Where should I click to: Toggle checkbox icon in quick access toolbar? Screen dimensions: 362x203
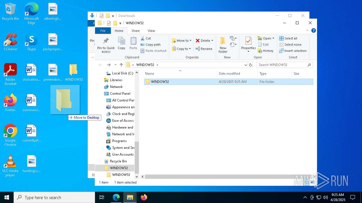tap(109, 23)
